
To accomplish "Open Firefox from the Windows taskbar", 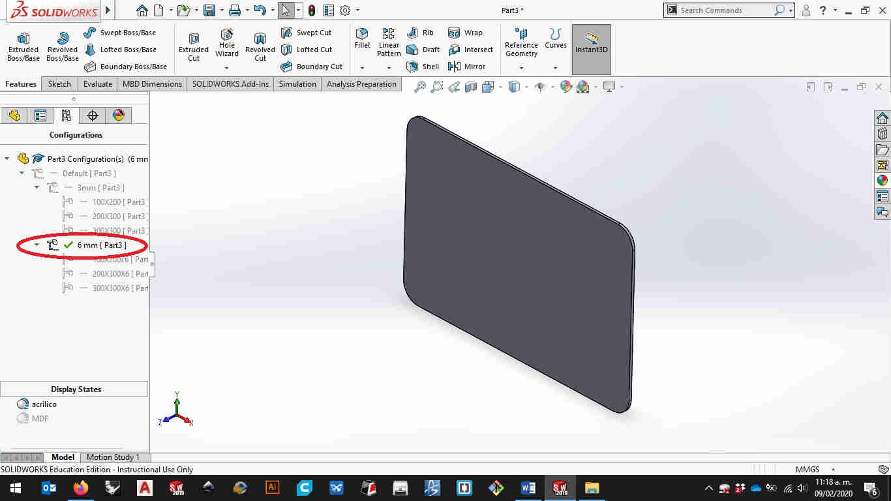I will [x=81, y=488].
